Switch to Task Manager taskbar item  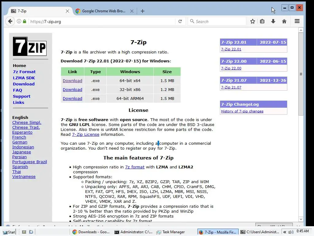[171, 232]
